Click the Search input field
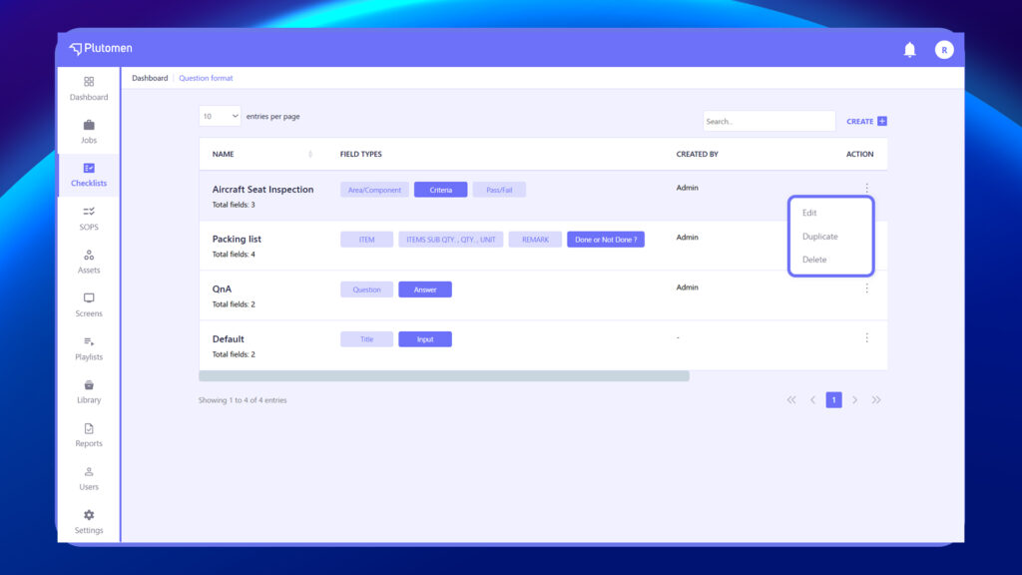Image resolution: width=1022 pixels, height=575 pixels. tap(769, 121)
